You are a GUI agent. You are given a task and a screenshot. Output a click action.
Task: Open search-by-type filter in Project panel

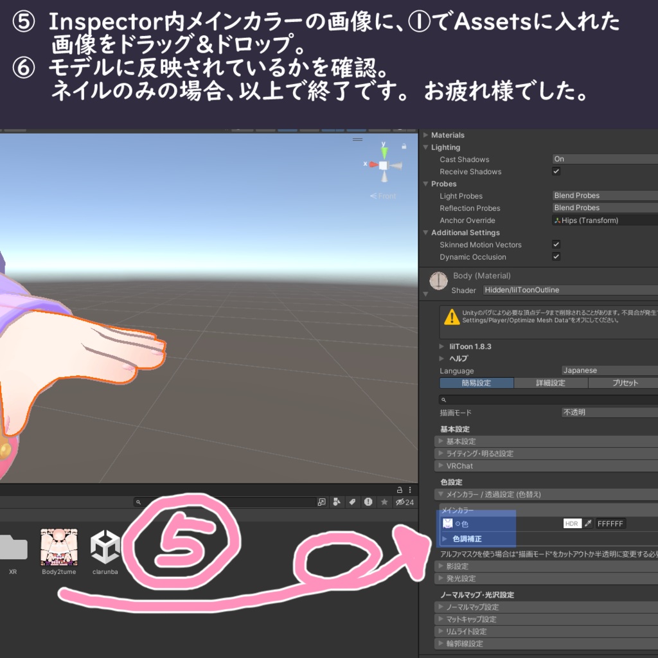pyautogui.click(x=337, y=502)
